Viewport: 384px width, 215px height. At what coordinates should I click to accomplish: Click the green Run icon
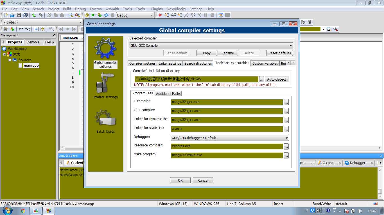(93, 15)
